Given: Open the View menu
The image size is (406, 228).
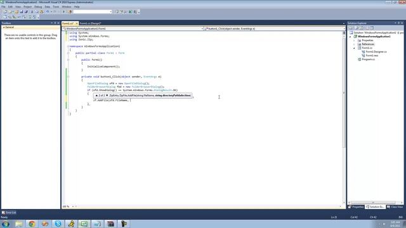Looking at the screenshot, I should 18,7.
